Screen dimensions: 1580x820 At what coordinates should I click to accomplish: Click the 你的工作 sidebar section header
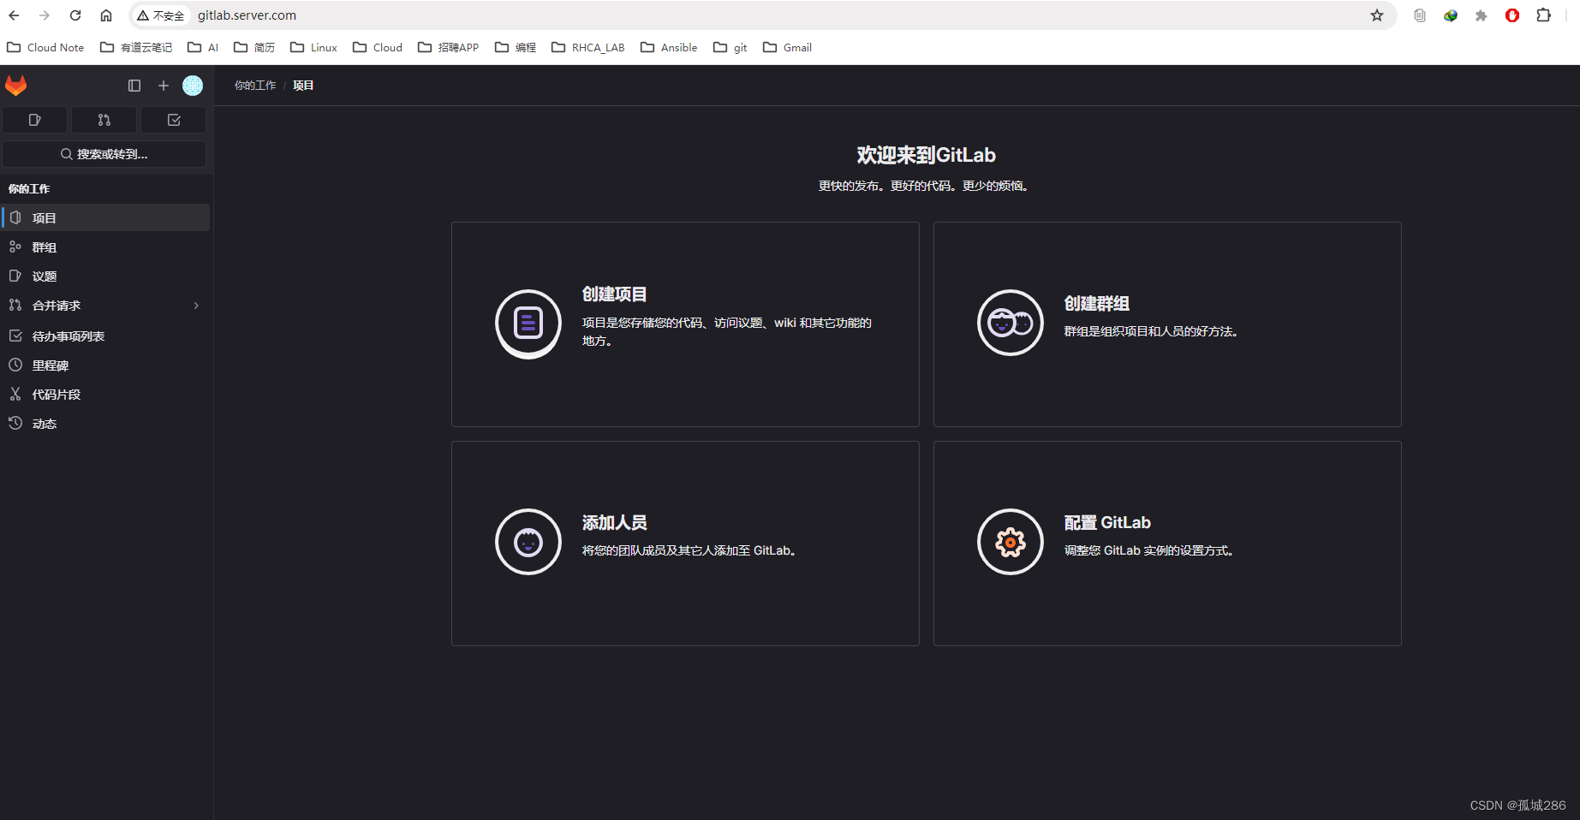point(29,188)
